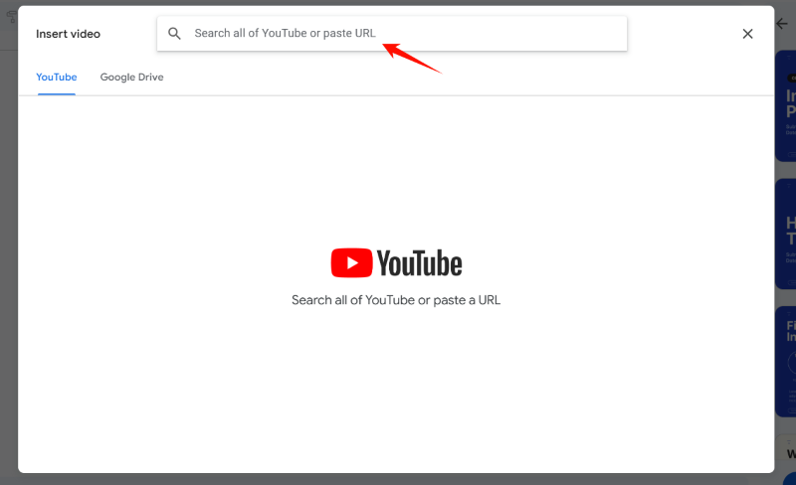The width and height of the screenshot is (796, 485).
Task: Click 'Search all of YouTube or paste a URL' text
Action: click(396, 300)
